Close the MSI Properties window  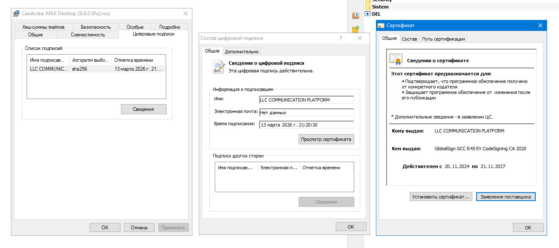(185, 14)
